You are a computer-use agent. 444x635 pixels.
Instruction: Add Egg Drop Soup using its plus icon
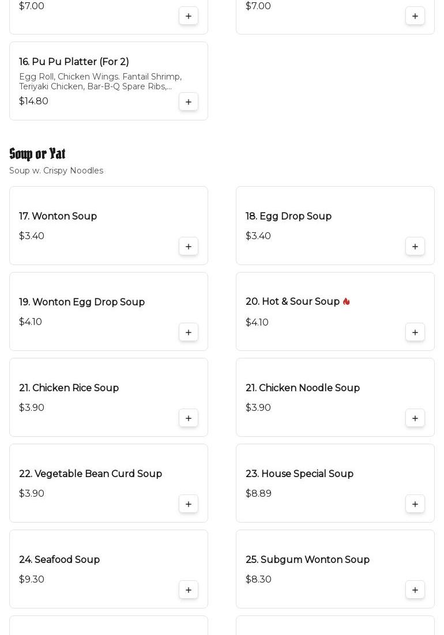415,247
